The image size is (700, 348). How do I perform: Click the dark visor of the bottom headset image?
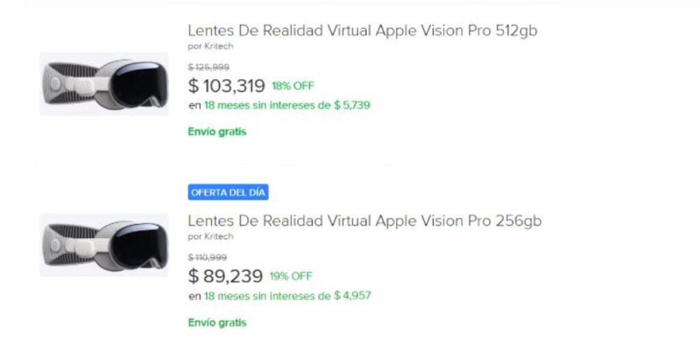139,245
